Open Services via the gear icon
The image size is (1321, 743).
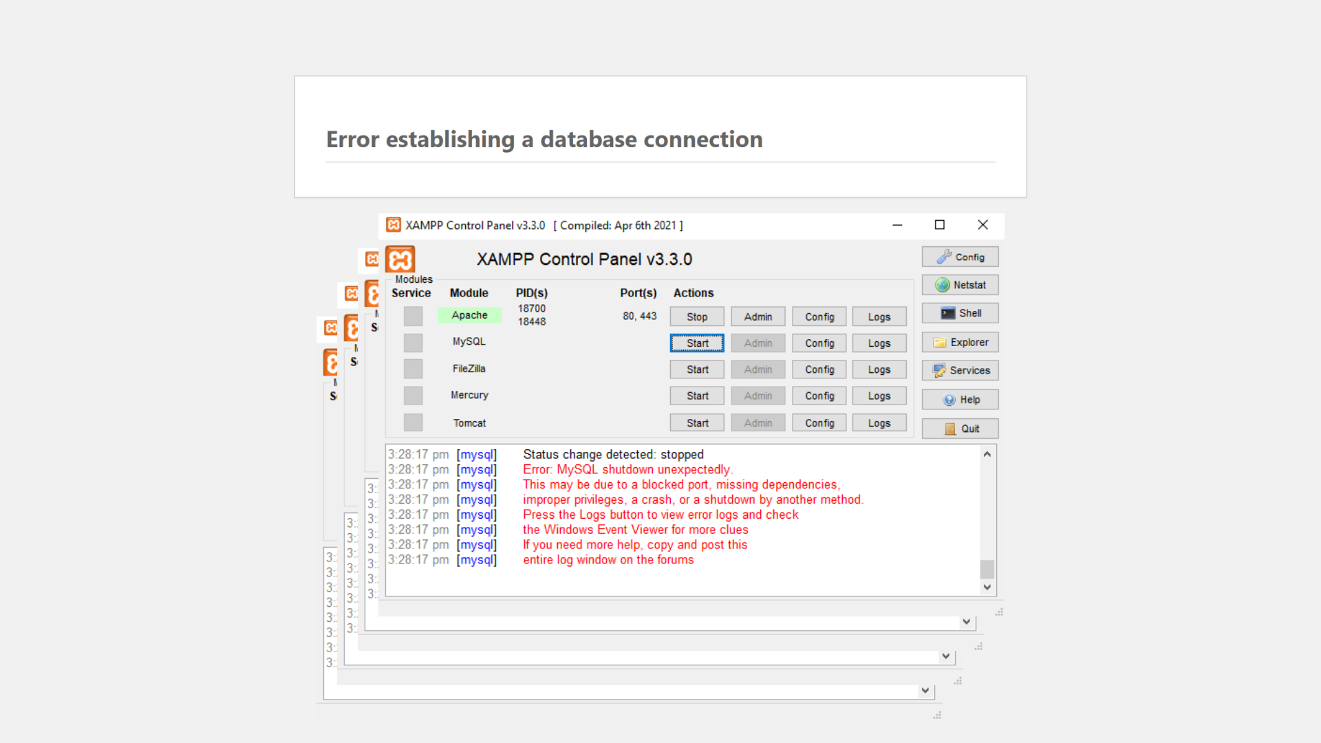(x=959, y=370)
